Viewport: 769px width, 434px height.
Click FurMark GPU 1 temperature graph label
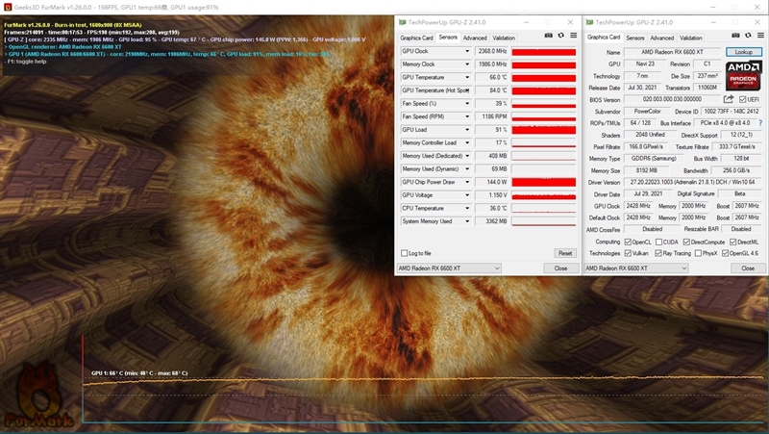coord(139,373)
